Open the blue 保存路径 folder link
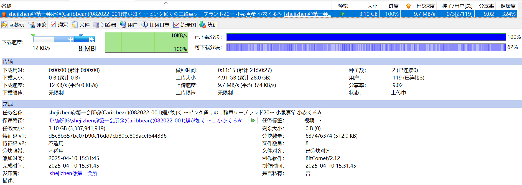 click(x=146, y=120)
